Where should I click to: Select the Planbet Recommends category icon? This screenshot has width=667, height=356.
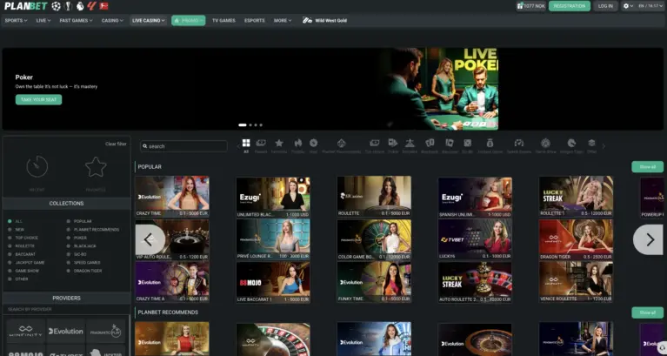pos(341,143)
